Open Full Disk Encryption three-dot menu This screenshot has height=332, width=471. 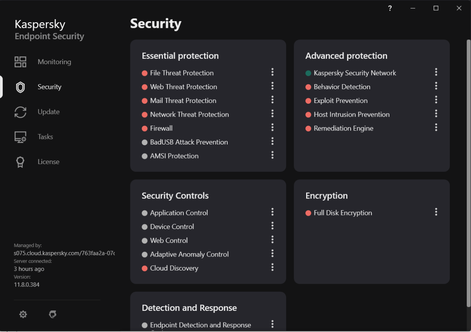pos(436,212)
